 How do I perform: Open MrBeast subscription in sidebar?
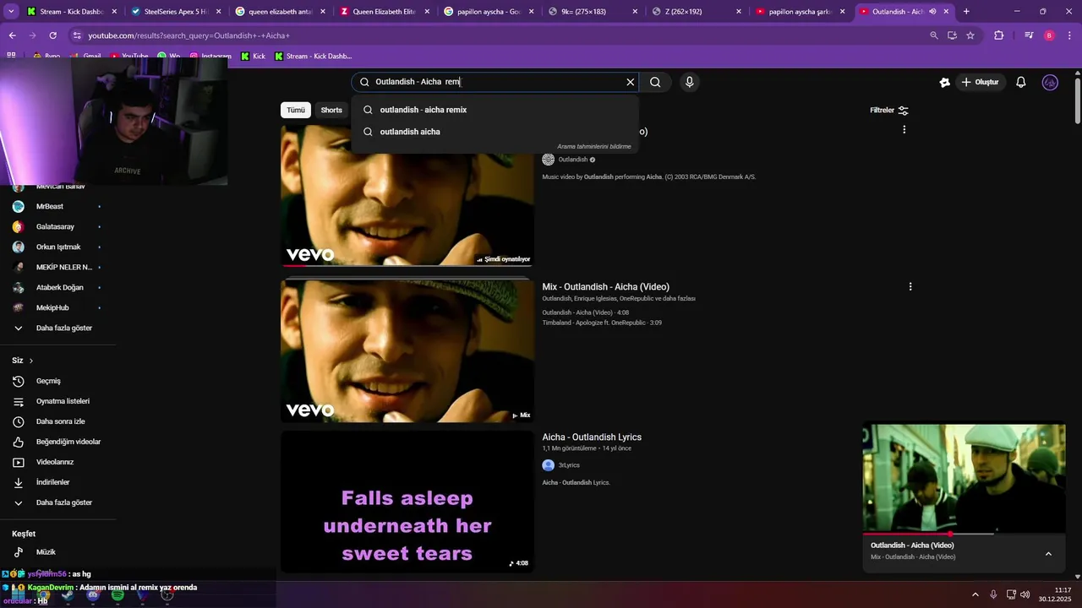tap(57, 206)
